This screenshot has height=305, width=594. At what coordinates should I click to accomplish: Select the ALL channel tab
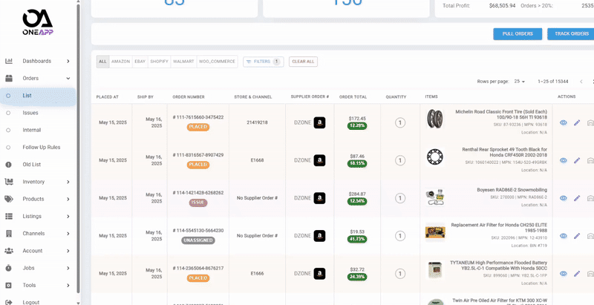102,62
